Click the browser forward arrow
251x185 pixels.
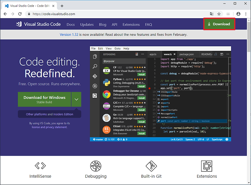(x=13, y=14)
